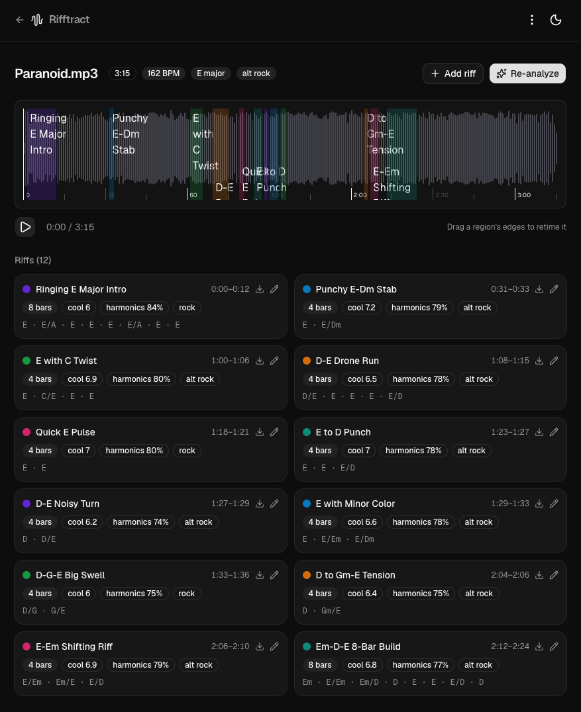Click the 3:15 duration tag
The height and width of the screenshot is (712, 581).
[123, 73]
